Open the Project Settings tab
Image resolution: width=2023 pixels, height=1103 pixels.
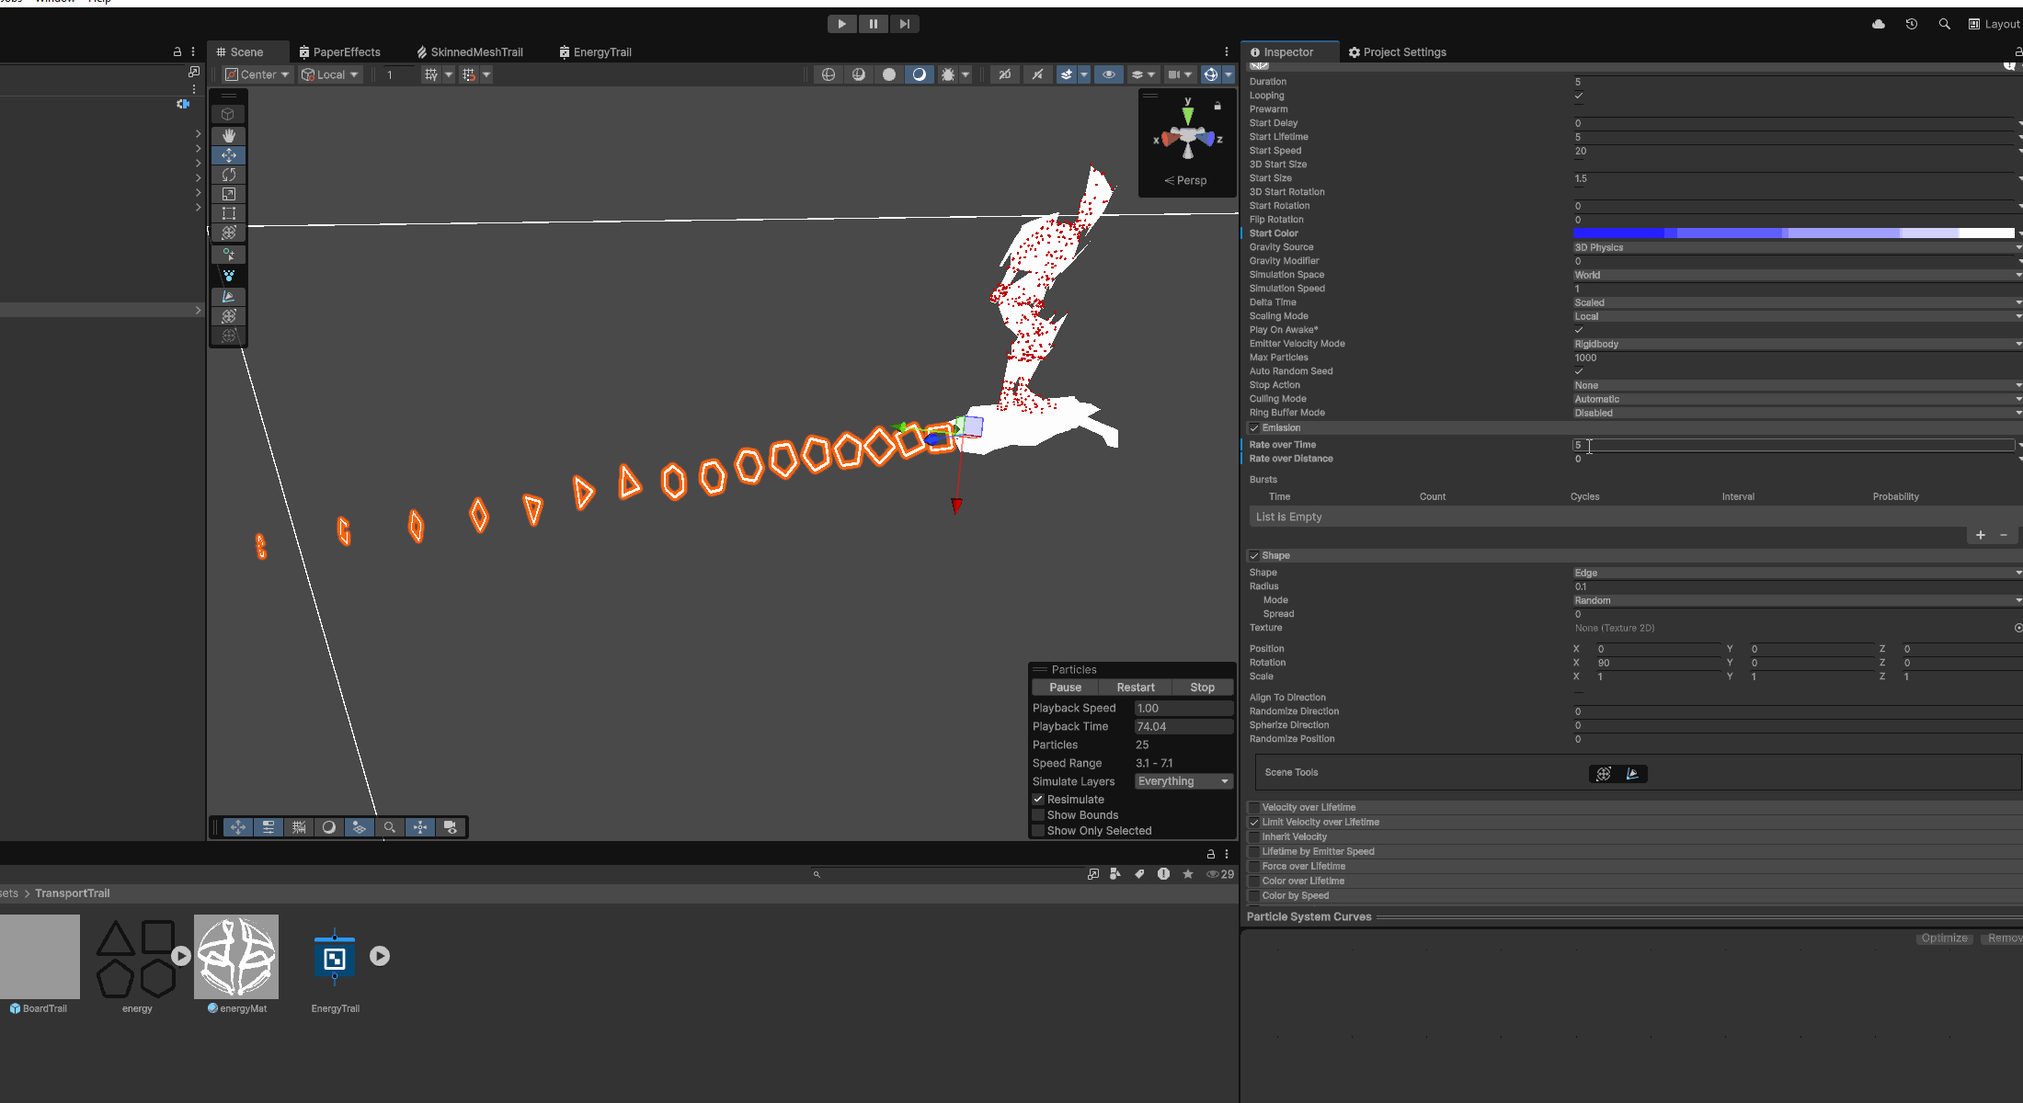[1397, 52]
